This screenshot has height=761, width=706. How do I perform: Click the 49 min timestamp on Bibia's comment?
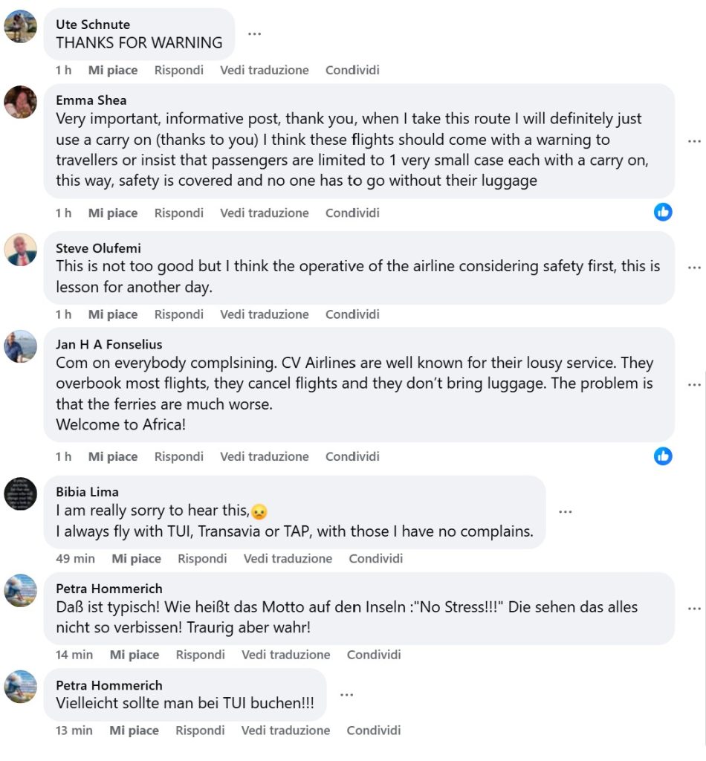[75, 558]
